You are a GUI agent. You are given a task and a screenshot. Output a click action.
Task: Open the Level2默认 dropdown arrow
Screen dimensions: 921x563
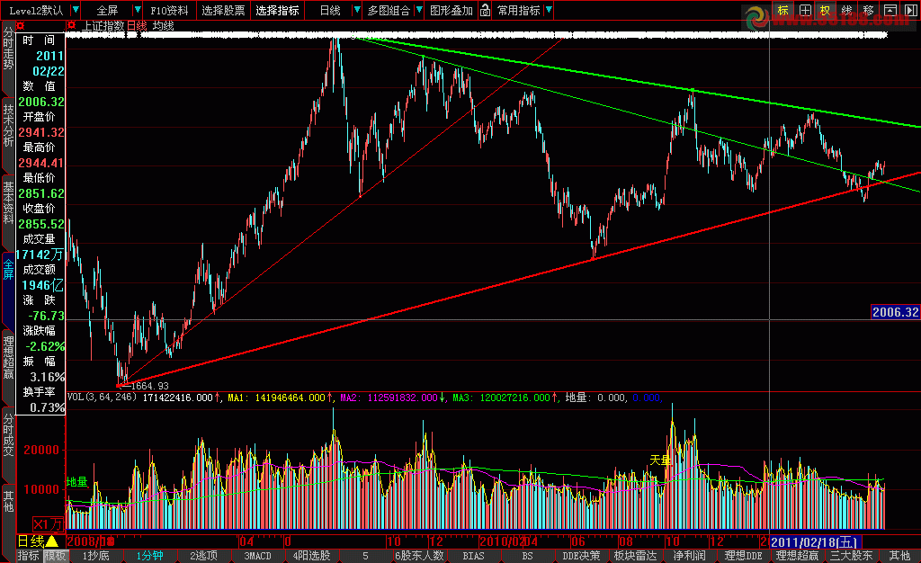75,10
